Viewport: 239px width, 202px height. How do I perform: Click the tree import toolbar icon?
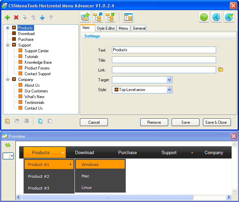110,17
